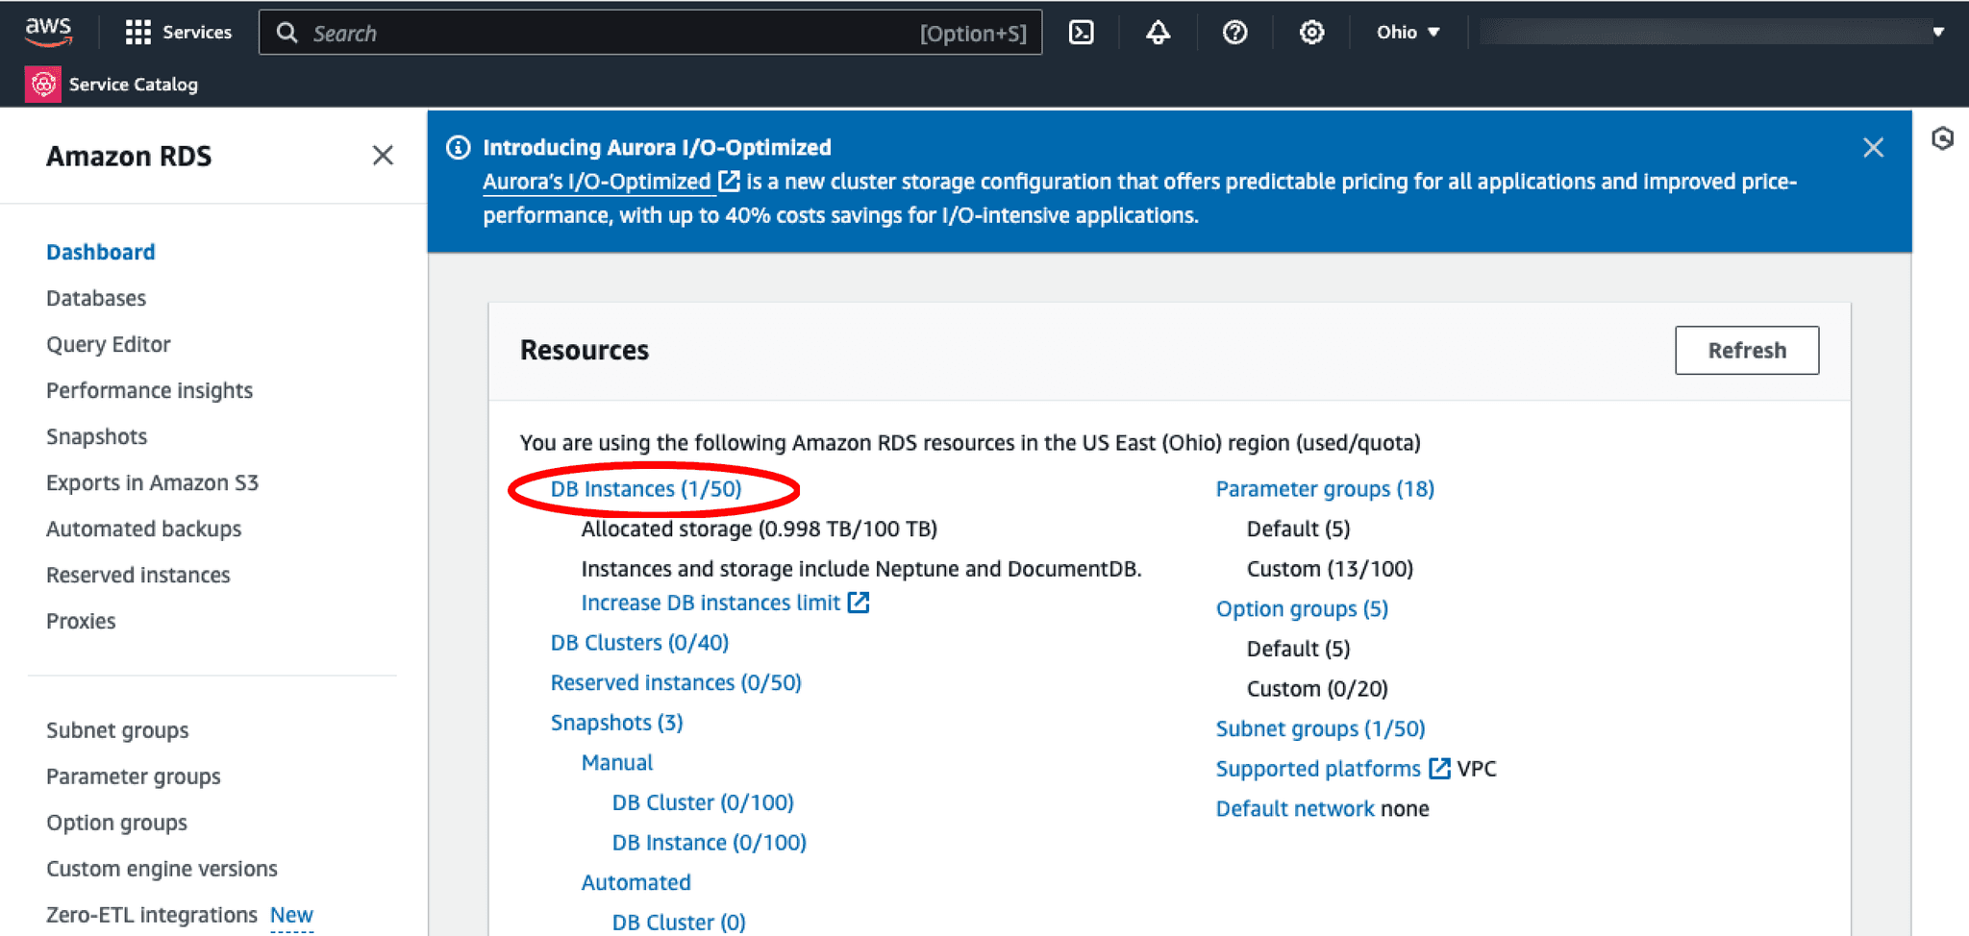Click the Allocated storage (0.998 TB/100 TB) text
This screenshot has height=936, width=1969.
point(760,529)
